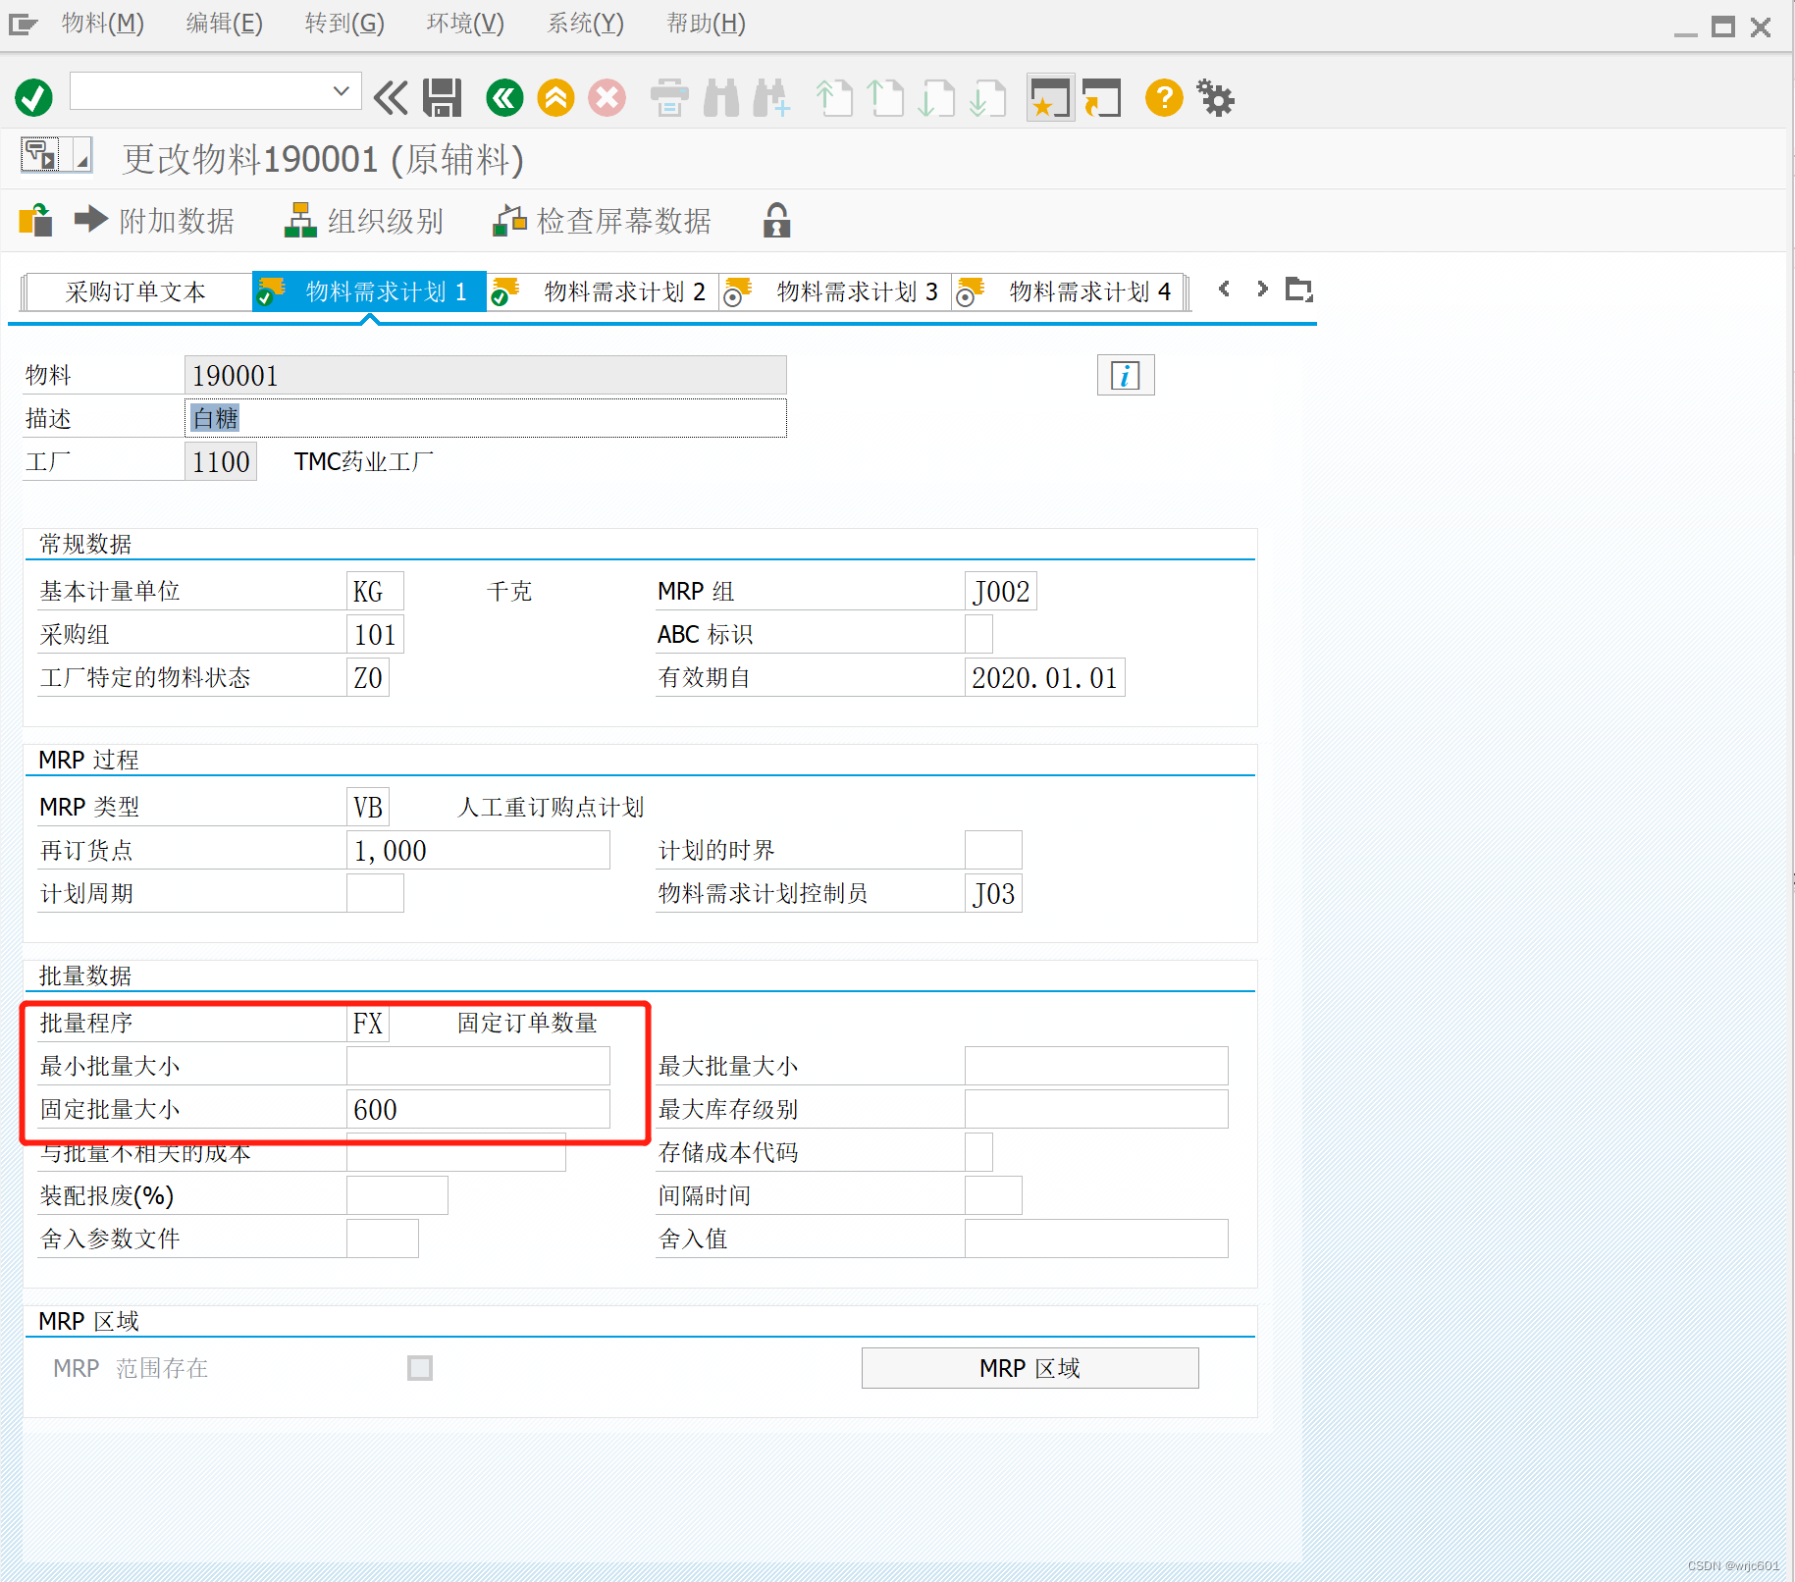Click the 组织级别 button
The height and width of the screenshot is (1582, 1795).
(x=363, y=221)
